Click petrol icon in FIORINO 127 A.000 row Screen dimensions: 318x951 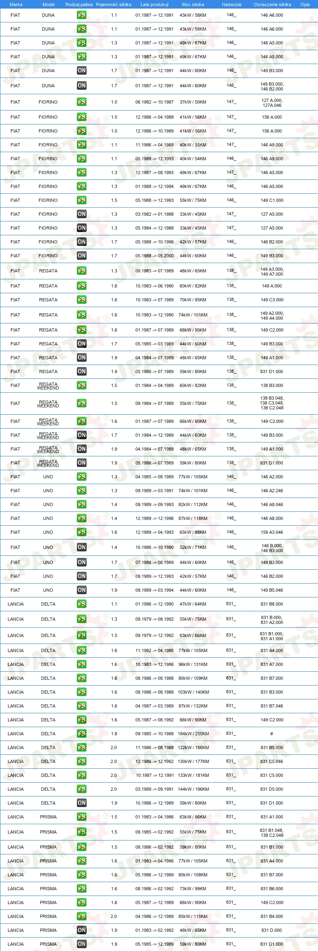(x=82, y=102)
